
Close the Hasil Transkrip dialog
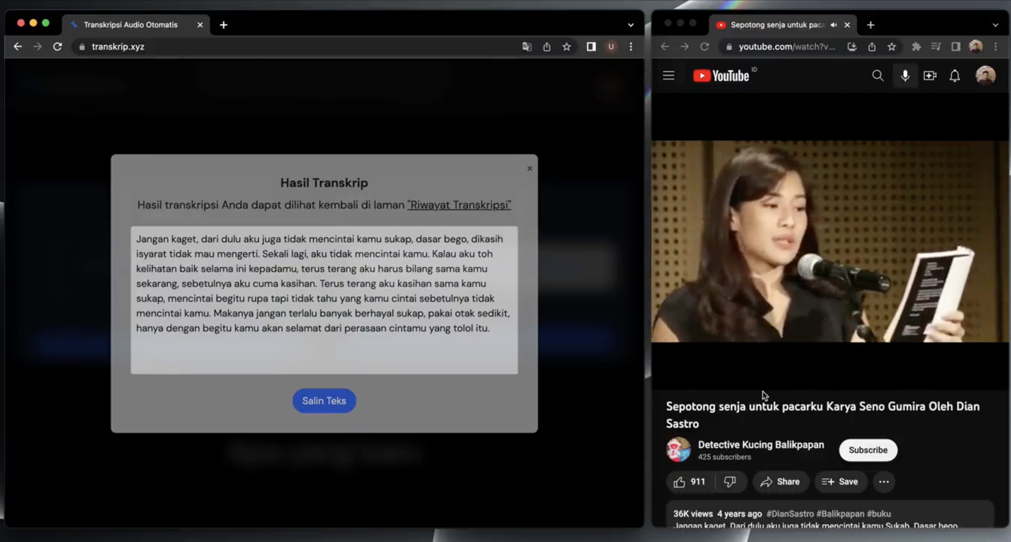530,169
